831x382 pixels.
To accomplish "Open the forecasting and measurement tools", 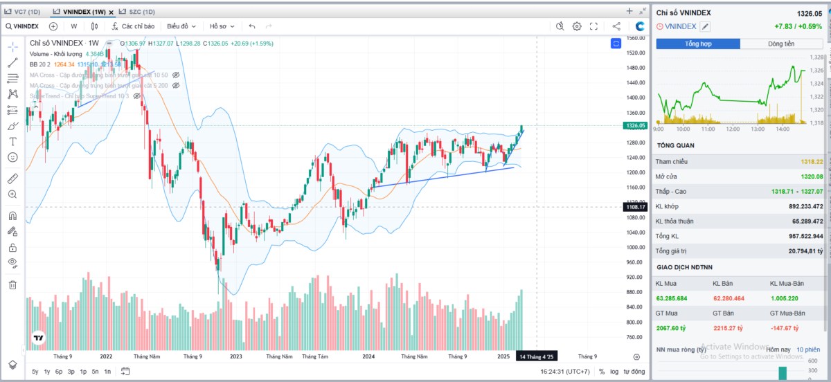I will [x=12, y=110].
